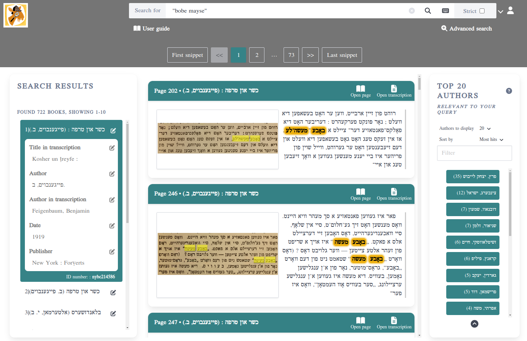Expand search options chevron beside Strict

[500, 11]
